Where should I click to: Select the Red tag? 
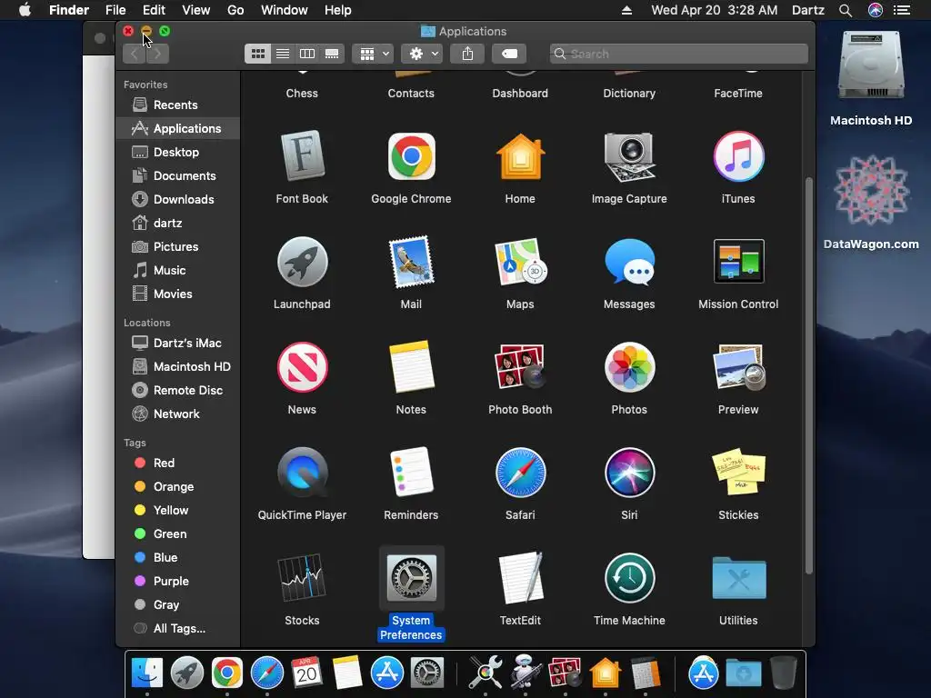(178, 463)
